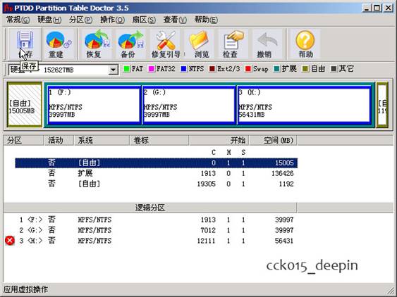The width and height of the screenshot is (397, 297).
Task: Click the green FAT legend swatch
Action: 126,69
